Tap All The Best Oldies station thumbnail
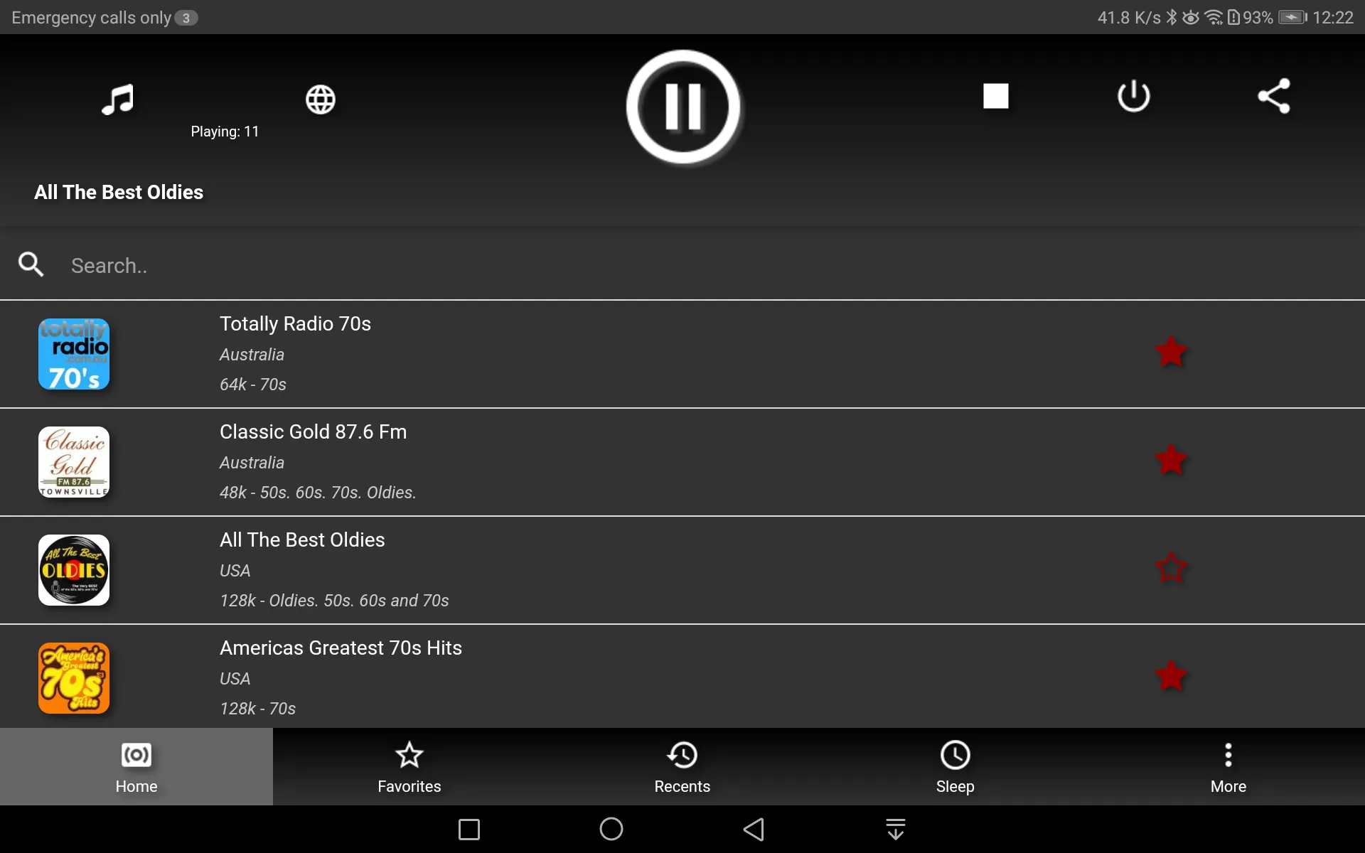Screen dimensions: 1365x853 tap(74, 569)
